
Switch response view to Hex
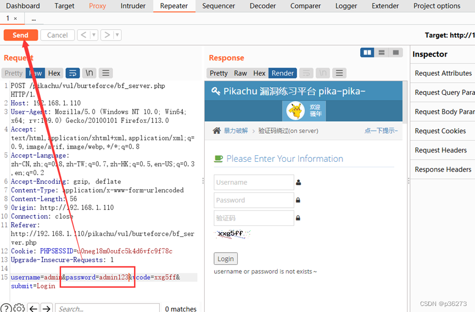point(259,73)
